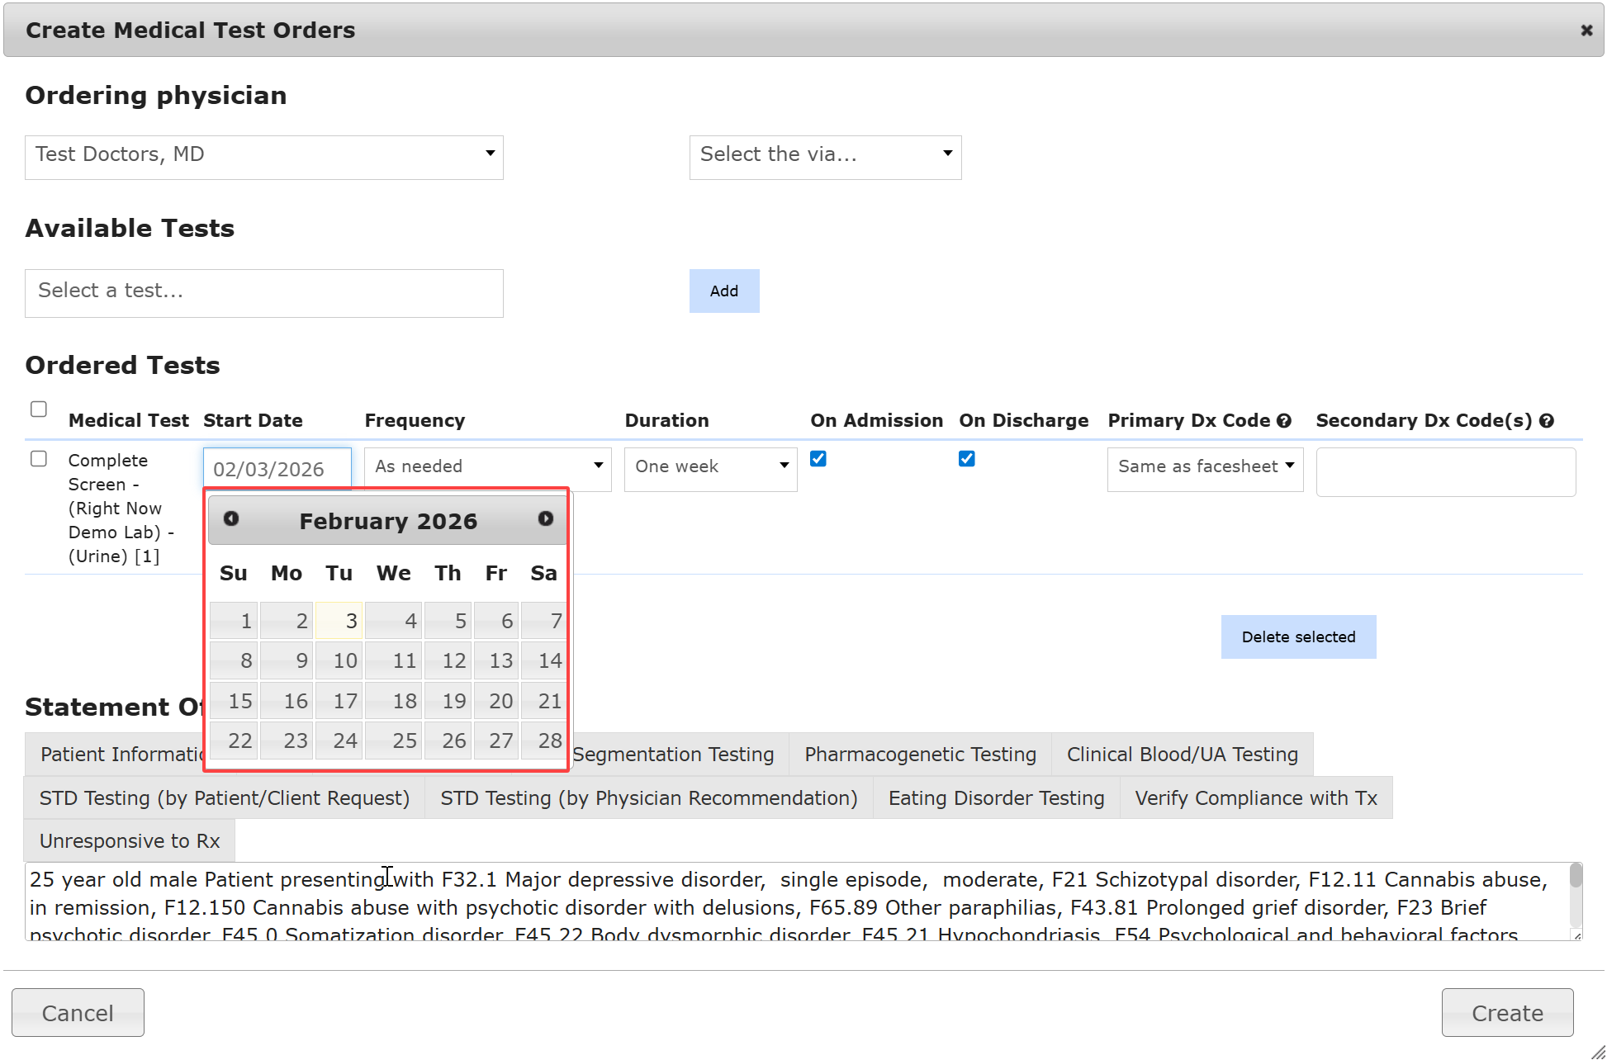Check the Complete Screen test row checkbox
1607x1060 pixels.
pyautogui.click(x=39, y=459)
